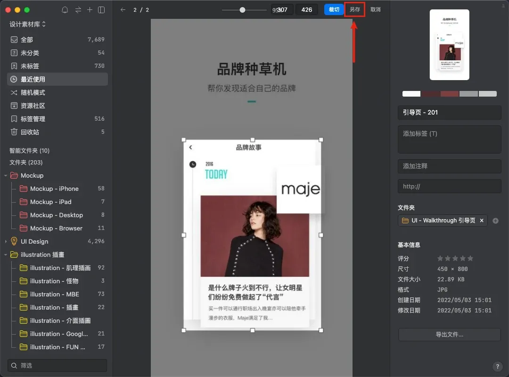
Task: Click the 最近使用 clock icon
Action: click(x=14, y=79)
